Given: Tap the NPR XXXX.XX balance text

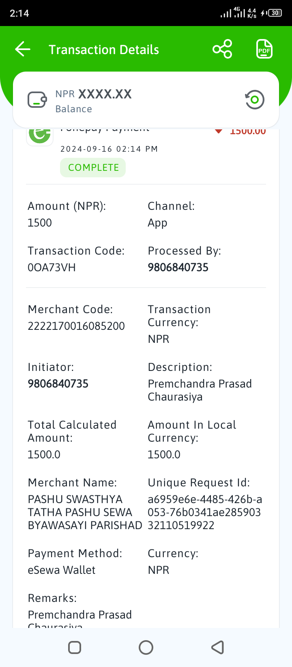Looking at the screenshot, I should pos(94,94).
